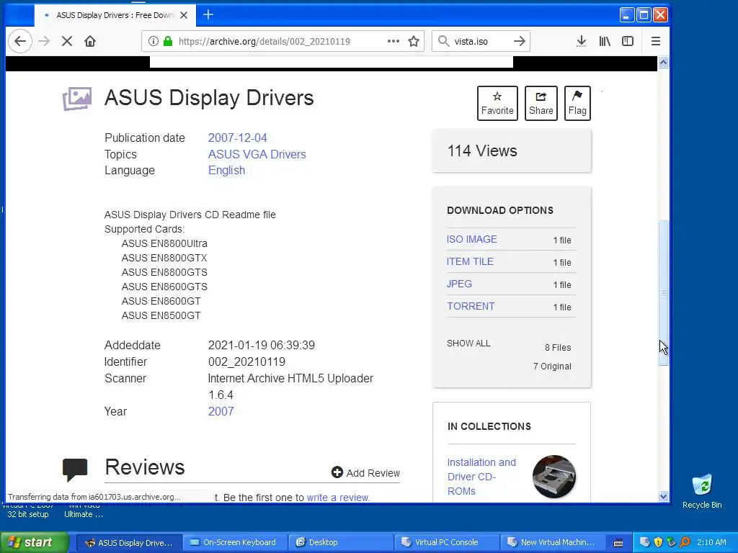Screen dimensions: 738x553
Task: Click the ASUS EN8800Ultra card text
Action: pyautogui.click(x=164, y=243)
